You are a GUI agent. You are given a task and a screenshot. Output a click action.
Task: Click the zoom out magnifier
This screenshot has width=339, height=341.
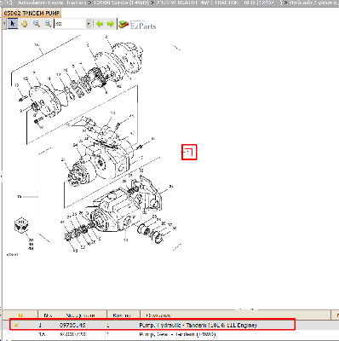tap(49, 24)
